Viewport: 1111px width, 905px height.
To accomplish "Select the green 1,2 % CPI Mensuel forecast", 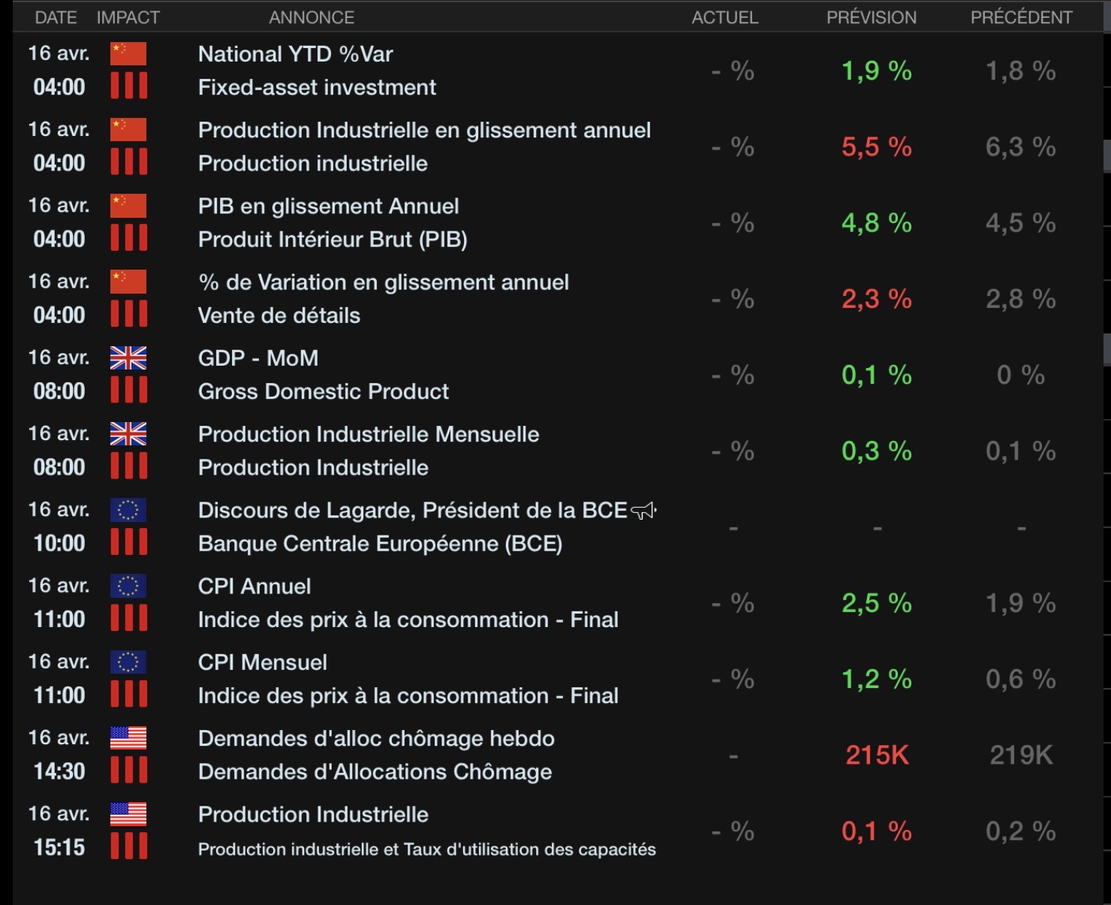I will (877, 679).
